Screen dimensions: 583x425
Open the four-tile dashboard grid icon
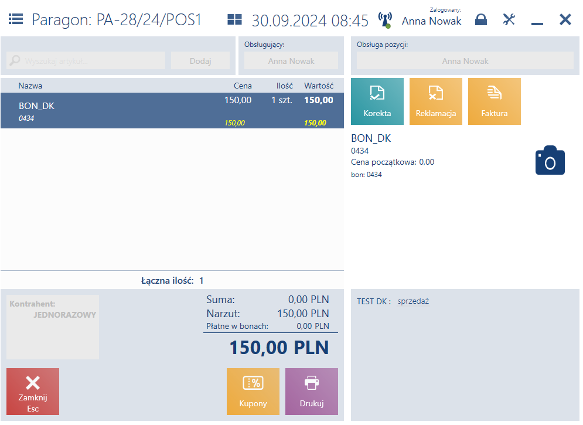[234, 19]
